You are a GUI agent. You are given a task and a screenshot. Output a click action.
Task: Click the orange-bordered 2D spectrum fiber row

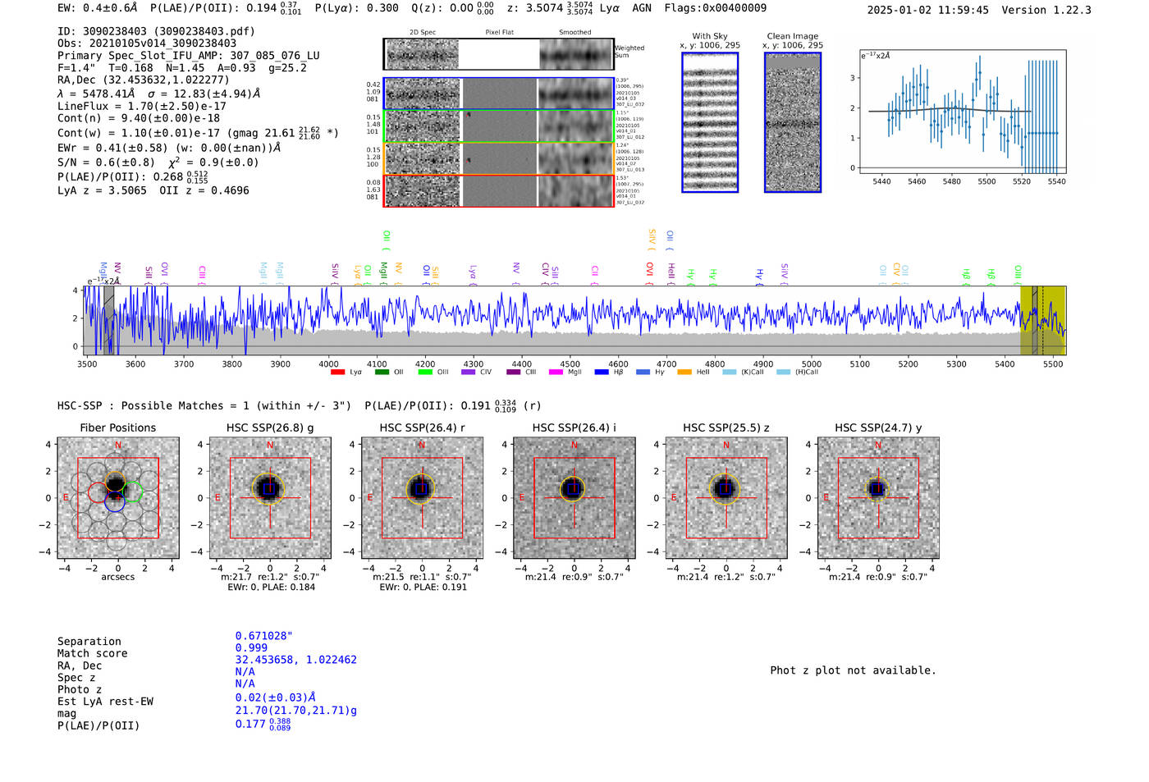pos(499,158)
